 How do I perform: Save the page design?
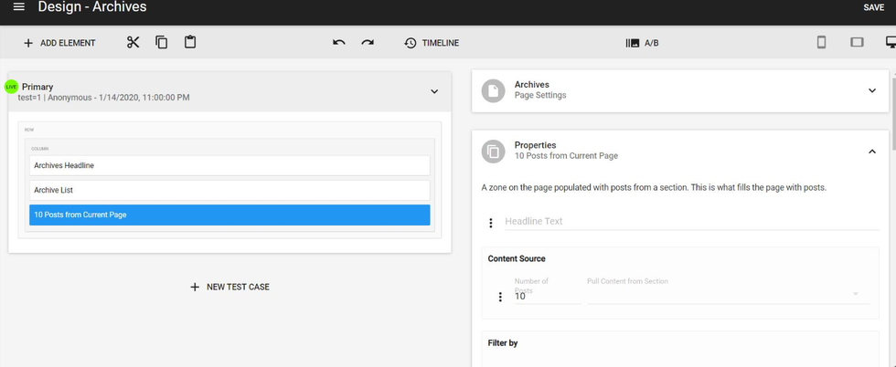(873, 8)
